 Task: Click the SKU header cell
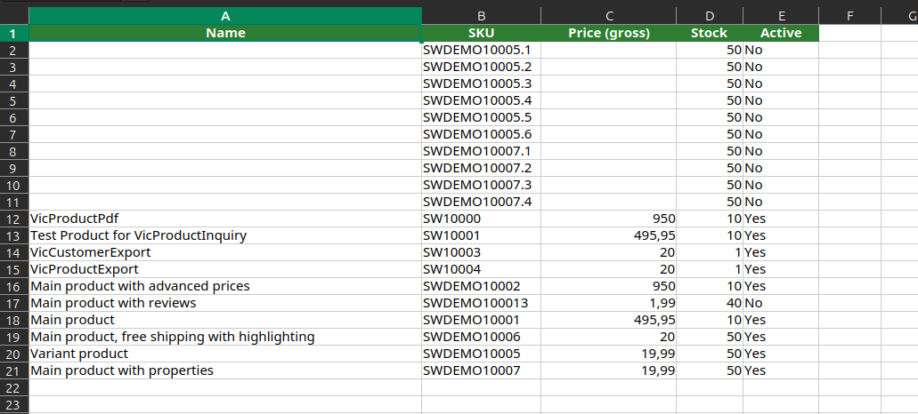click(x=481, y=33)
